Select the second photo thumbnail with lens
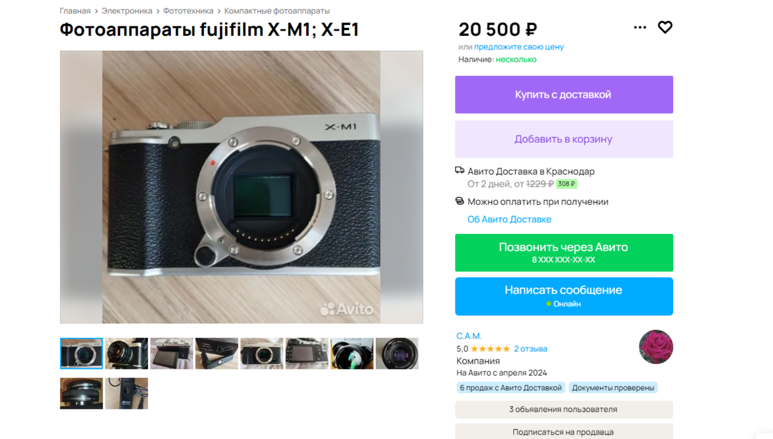773x439 pixels. (127, 353)
